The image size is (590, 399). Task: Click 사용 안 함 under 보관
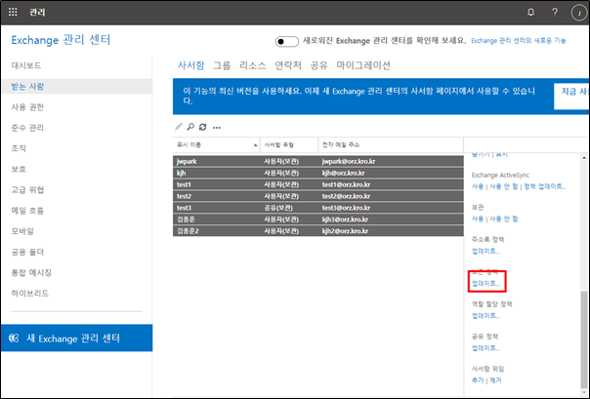tap(503, 219)
